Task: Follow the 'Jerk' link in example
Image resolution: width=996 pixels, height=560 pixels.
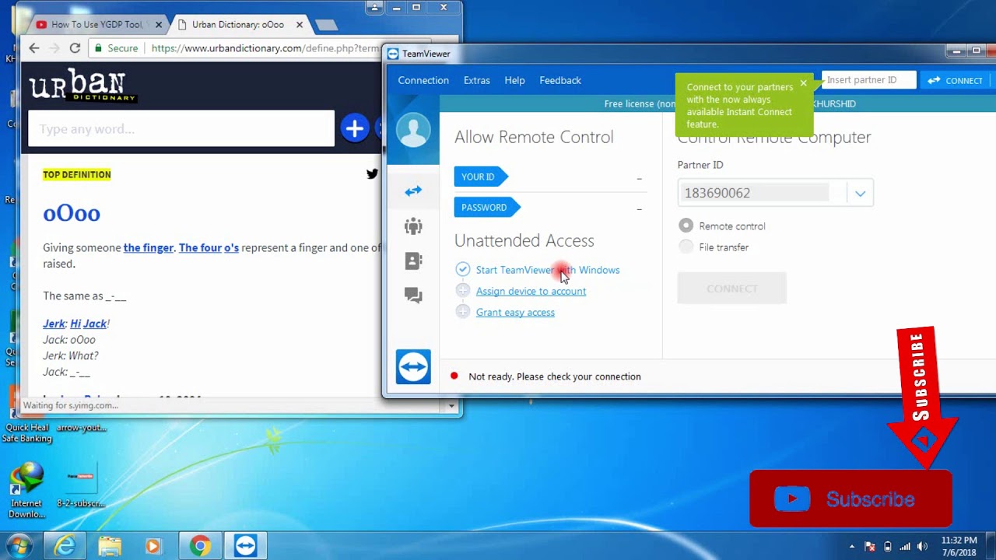Action: 54,324
